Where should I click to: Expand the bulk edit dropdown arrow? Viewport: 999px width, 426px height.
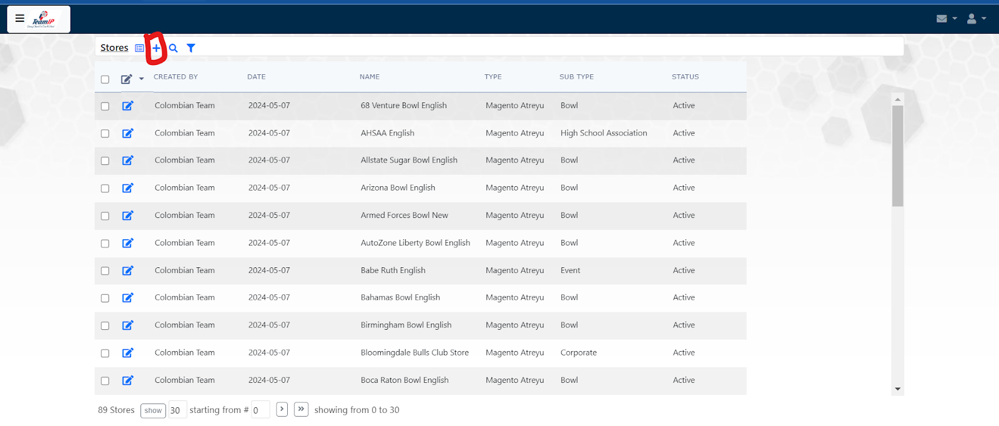coord(142,79)
